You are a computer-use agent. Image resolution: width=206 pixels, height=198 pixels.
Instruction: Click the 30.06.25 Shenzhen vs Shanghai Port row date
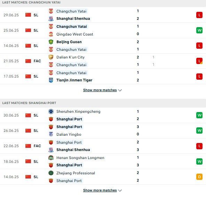point(11,115)
